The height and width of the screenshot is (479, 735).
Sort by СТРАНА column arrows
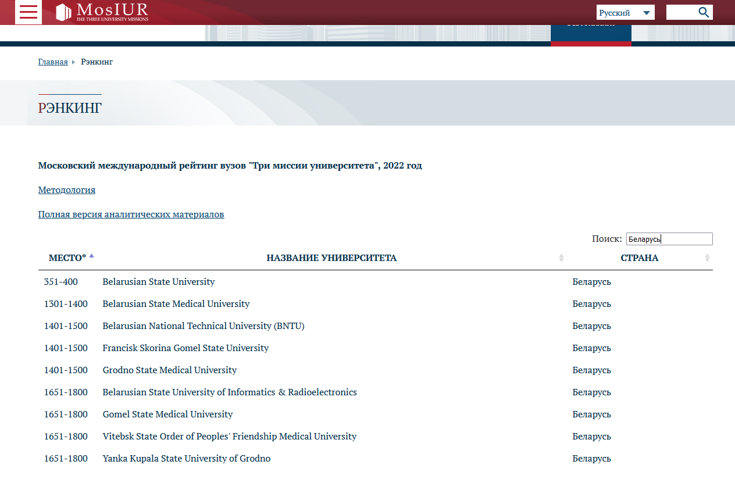pyautogui.click(x=707, y=258)
